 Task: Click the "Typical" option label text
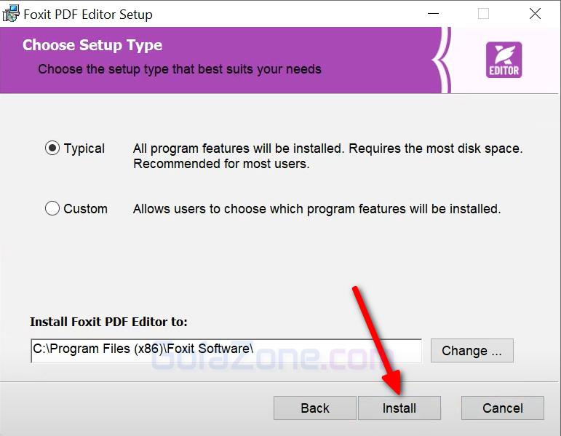coord(84,148)
